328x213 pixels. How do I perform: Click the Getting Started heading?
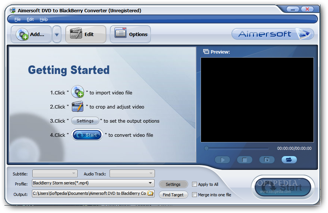(x=69, y=70)
